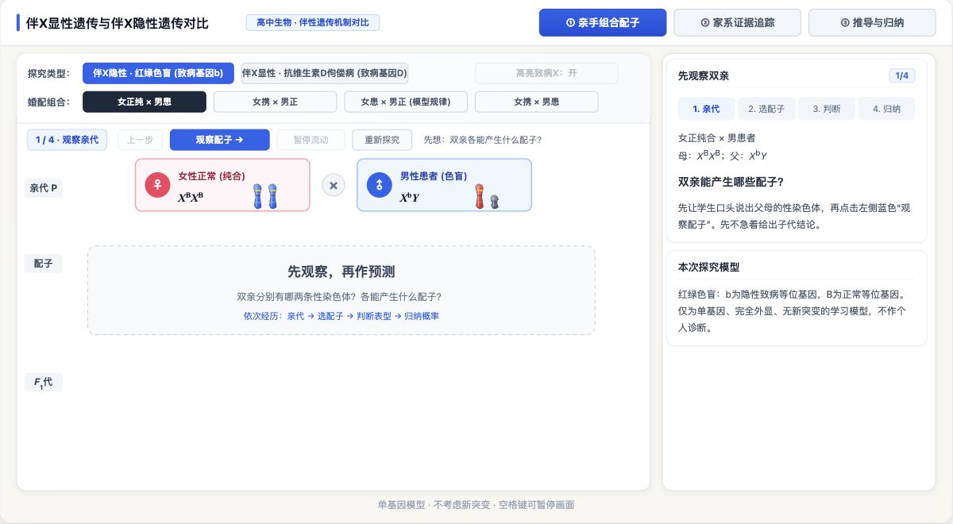
Task: Click the cross multiplication symbol between parents
Action: [334, 185]
